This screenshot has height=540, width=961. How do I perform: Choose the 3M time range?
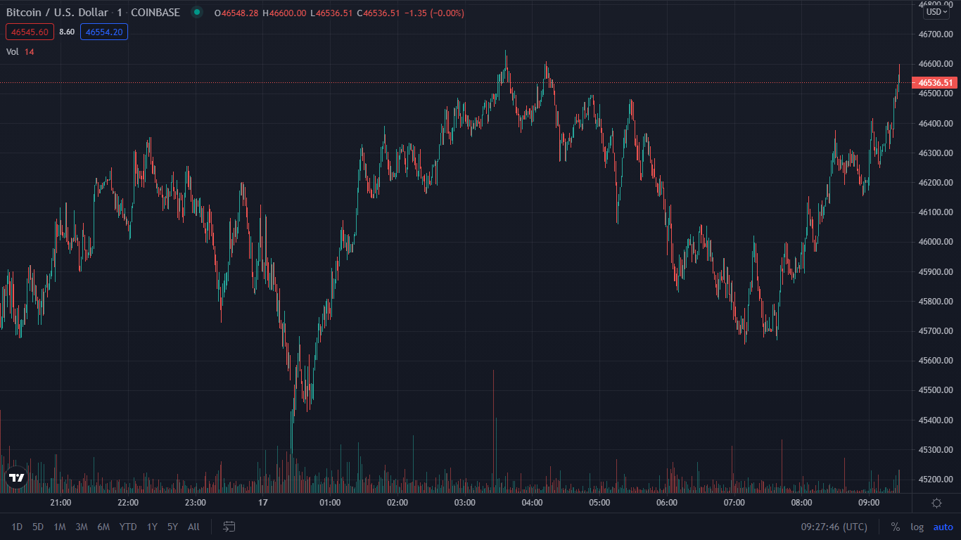tap(82, 527)
